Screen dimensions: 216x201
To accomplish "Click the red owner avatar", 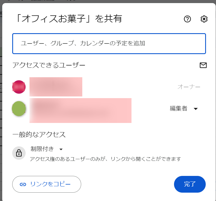I will (19, 87).
